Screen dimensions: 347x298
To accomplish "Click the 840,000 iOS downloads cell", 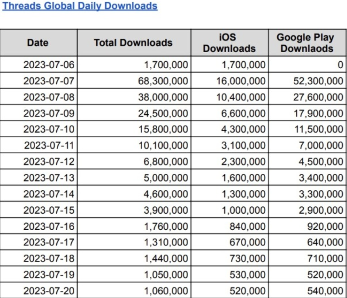I will 230,226.
